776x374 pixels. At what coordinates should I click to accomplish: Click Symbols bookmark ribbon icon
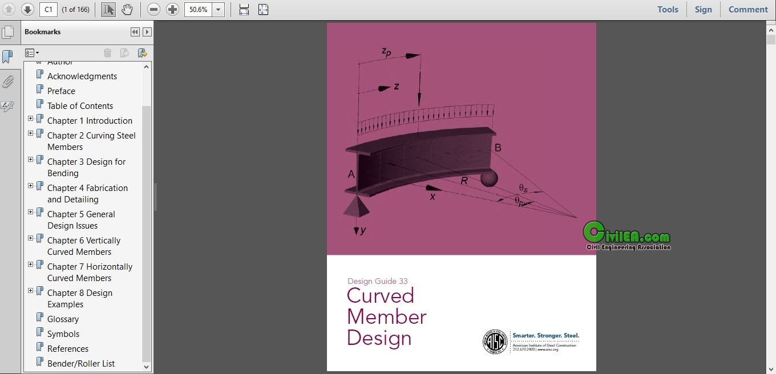[40, 332]
